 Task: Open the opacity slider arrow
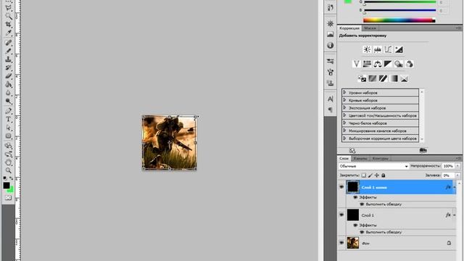457,166
